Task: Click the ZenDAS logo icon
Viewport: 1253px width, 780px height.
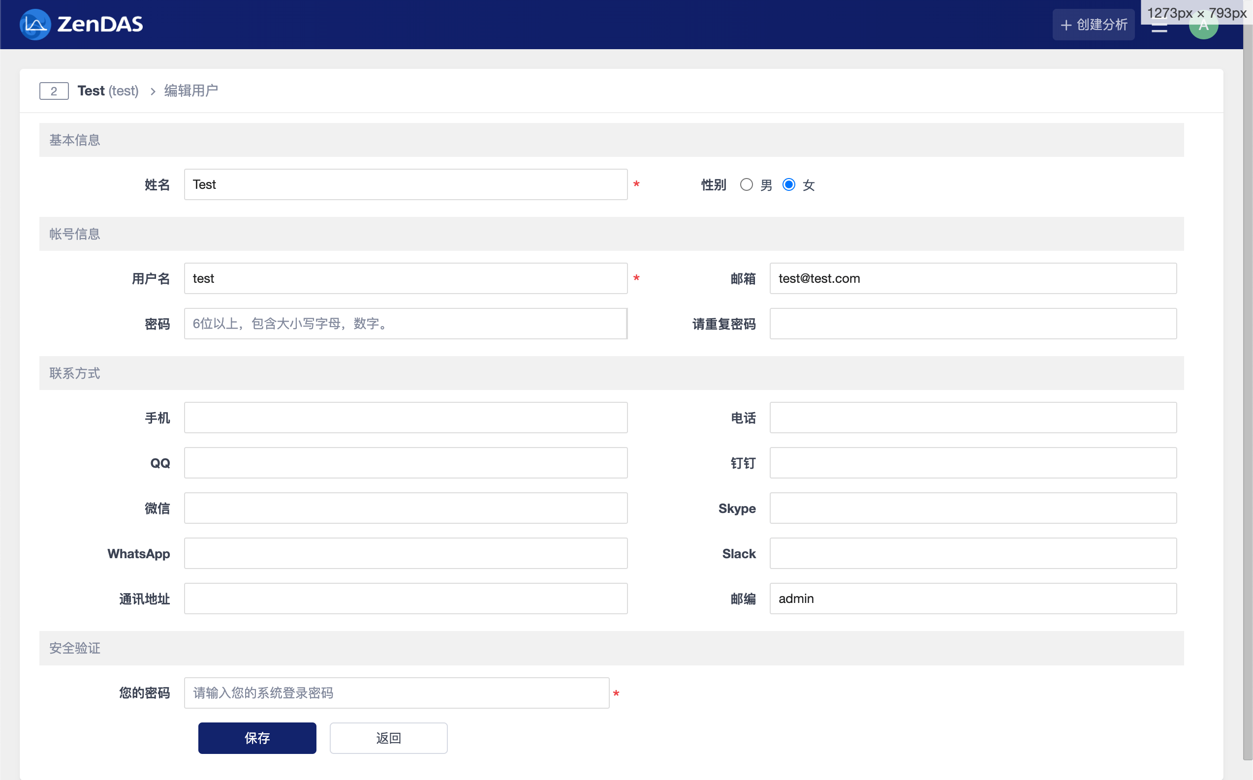Action: coord(34,24)
